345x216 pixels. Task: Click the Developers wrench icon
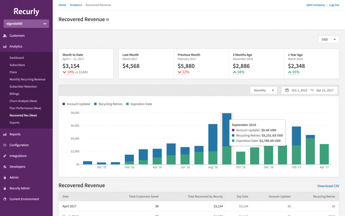(5, 167)
